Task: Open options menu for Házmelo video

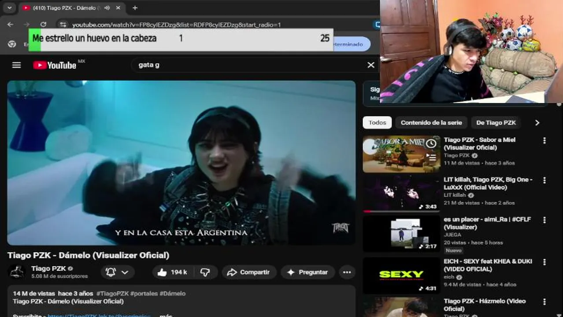Action: pyautogui.click(x=544, y=302)
